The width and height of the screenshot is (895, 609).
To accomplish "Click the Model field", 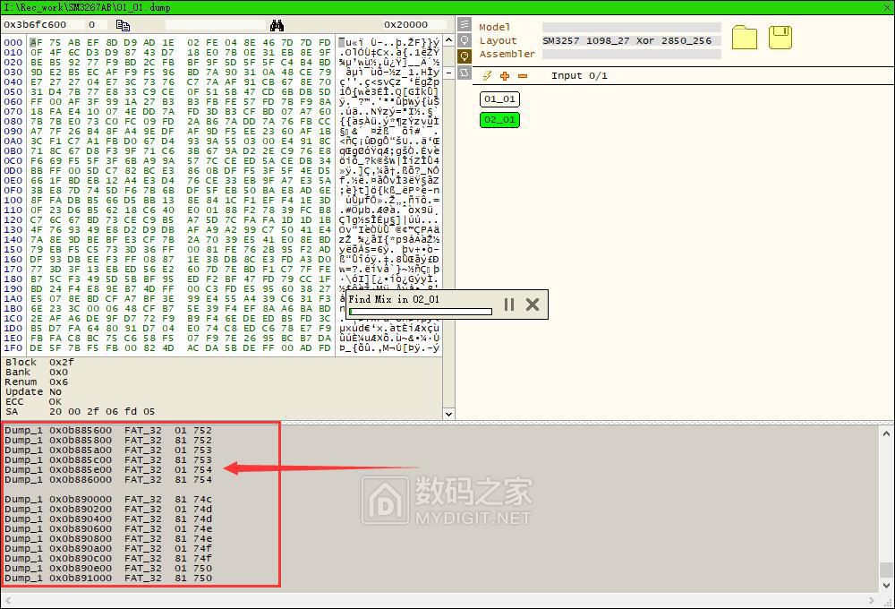I will click(x=631, y=28).
